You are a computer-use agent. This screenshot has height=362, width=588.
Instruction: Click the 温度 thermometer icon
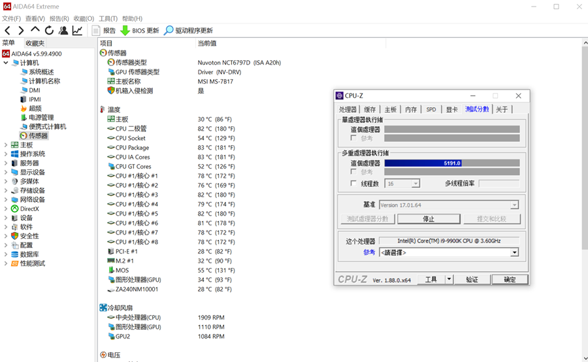pyautogui.click(x=103, y=109)
